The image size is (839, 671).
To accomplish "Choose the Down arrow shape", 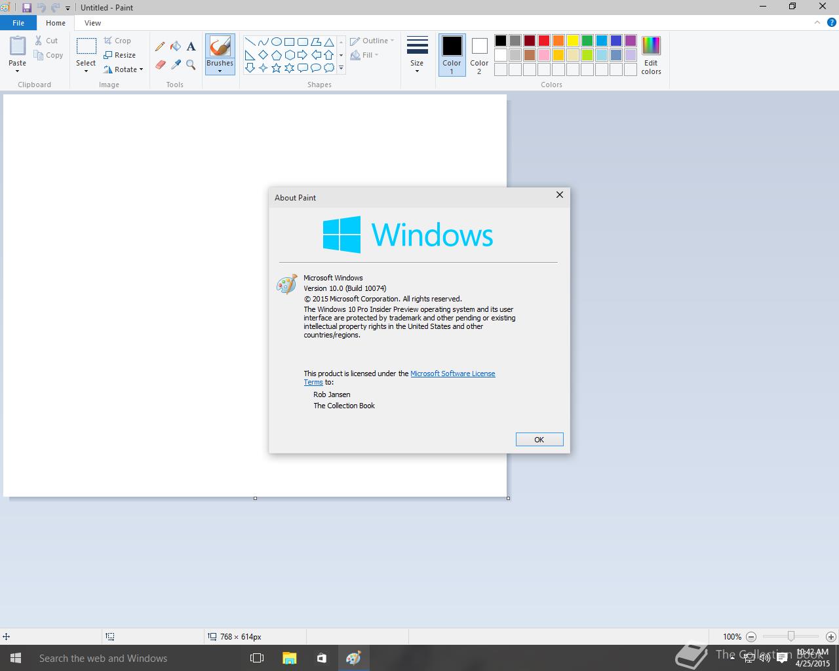I will 250,67.
